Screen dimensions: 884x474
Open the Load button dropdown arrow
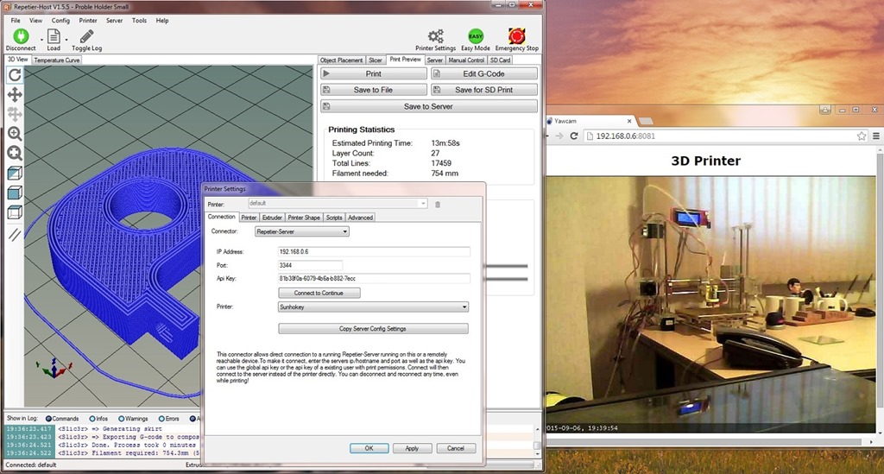coord(66,39)
